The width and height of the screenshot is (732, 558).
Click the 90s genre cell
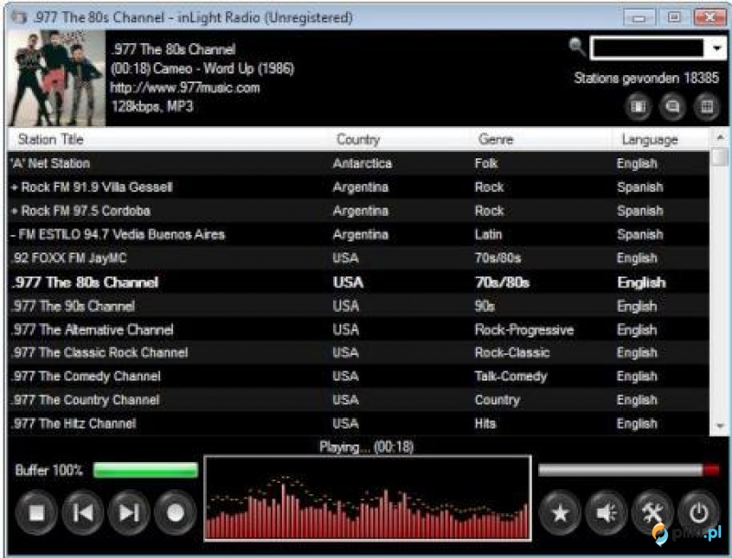click(x=485, y=306)
